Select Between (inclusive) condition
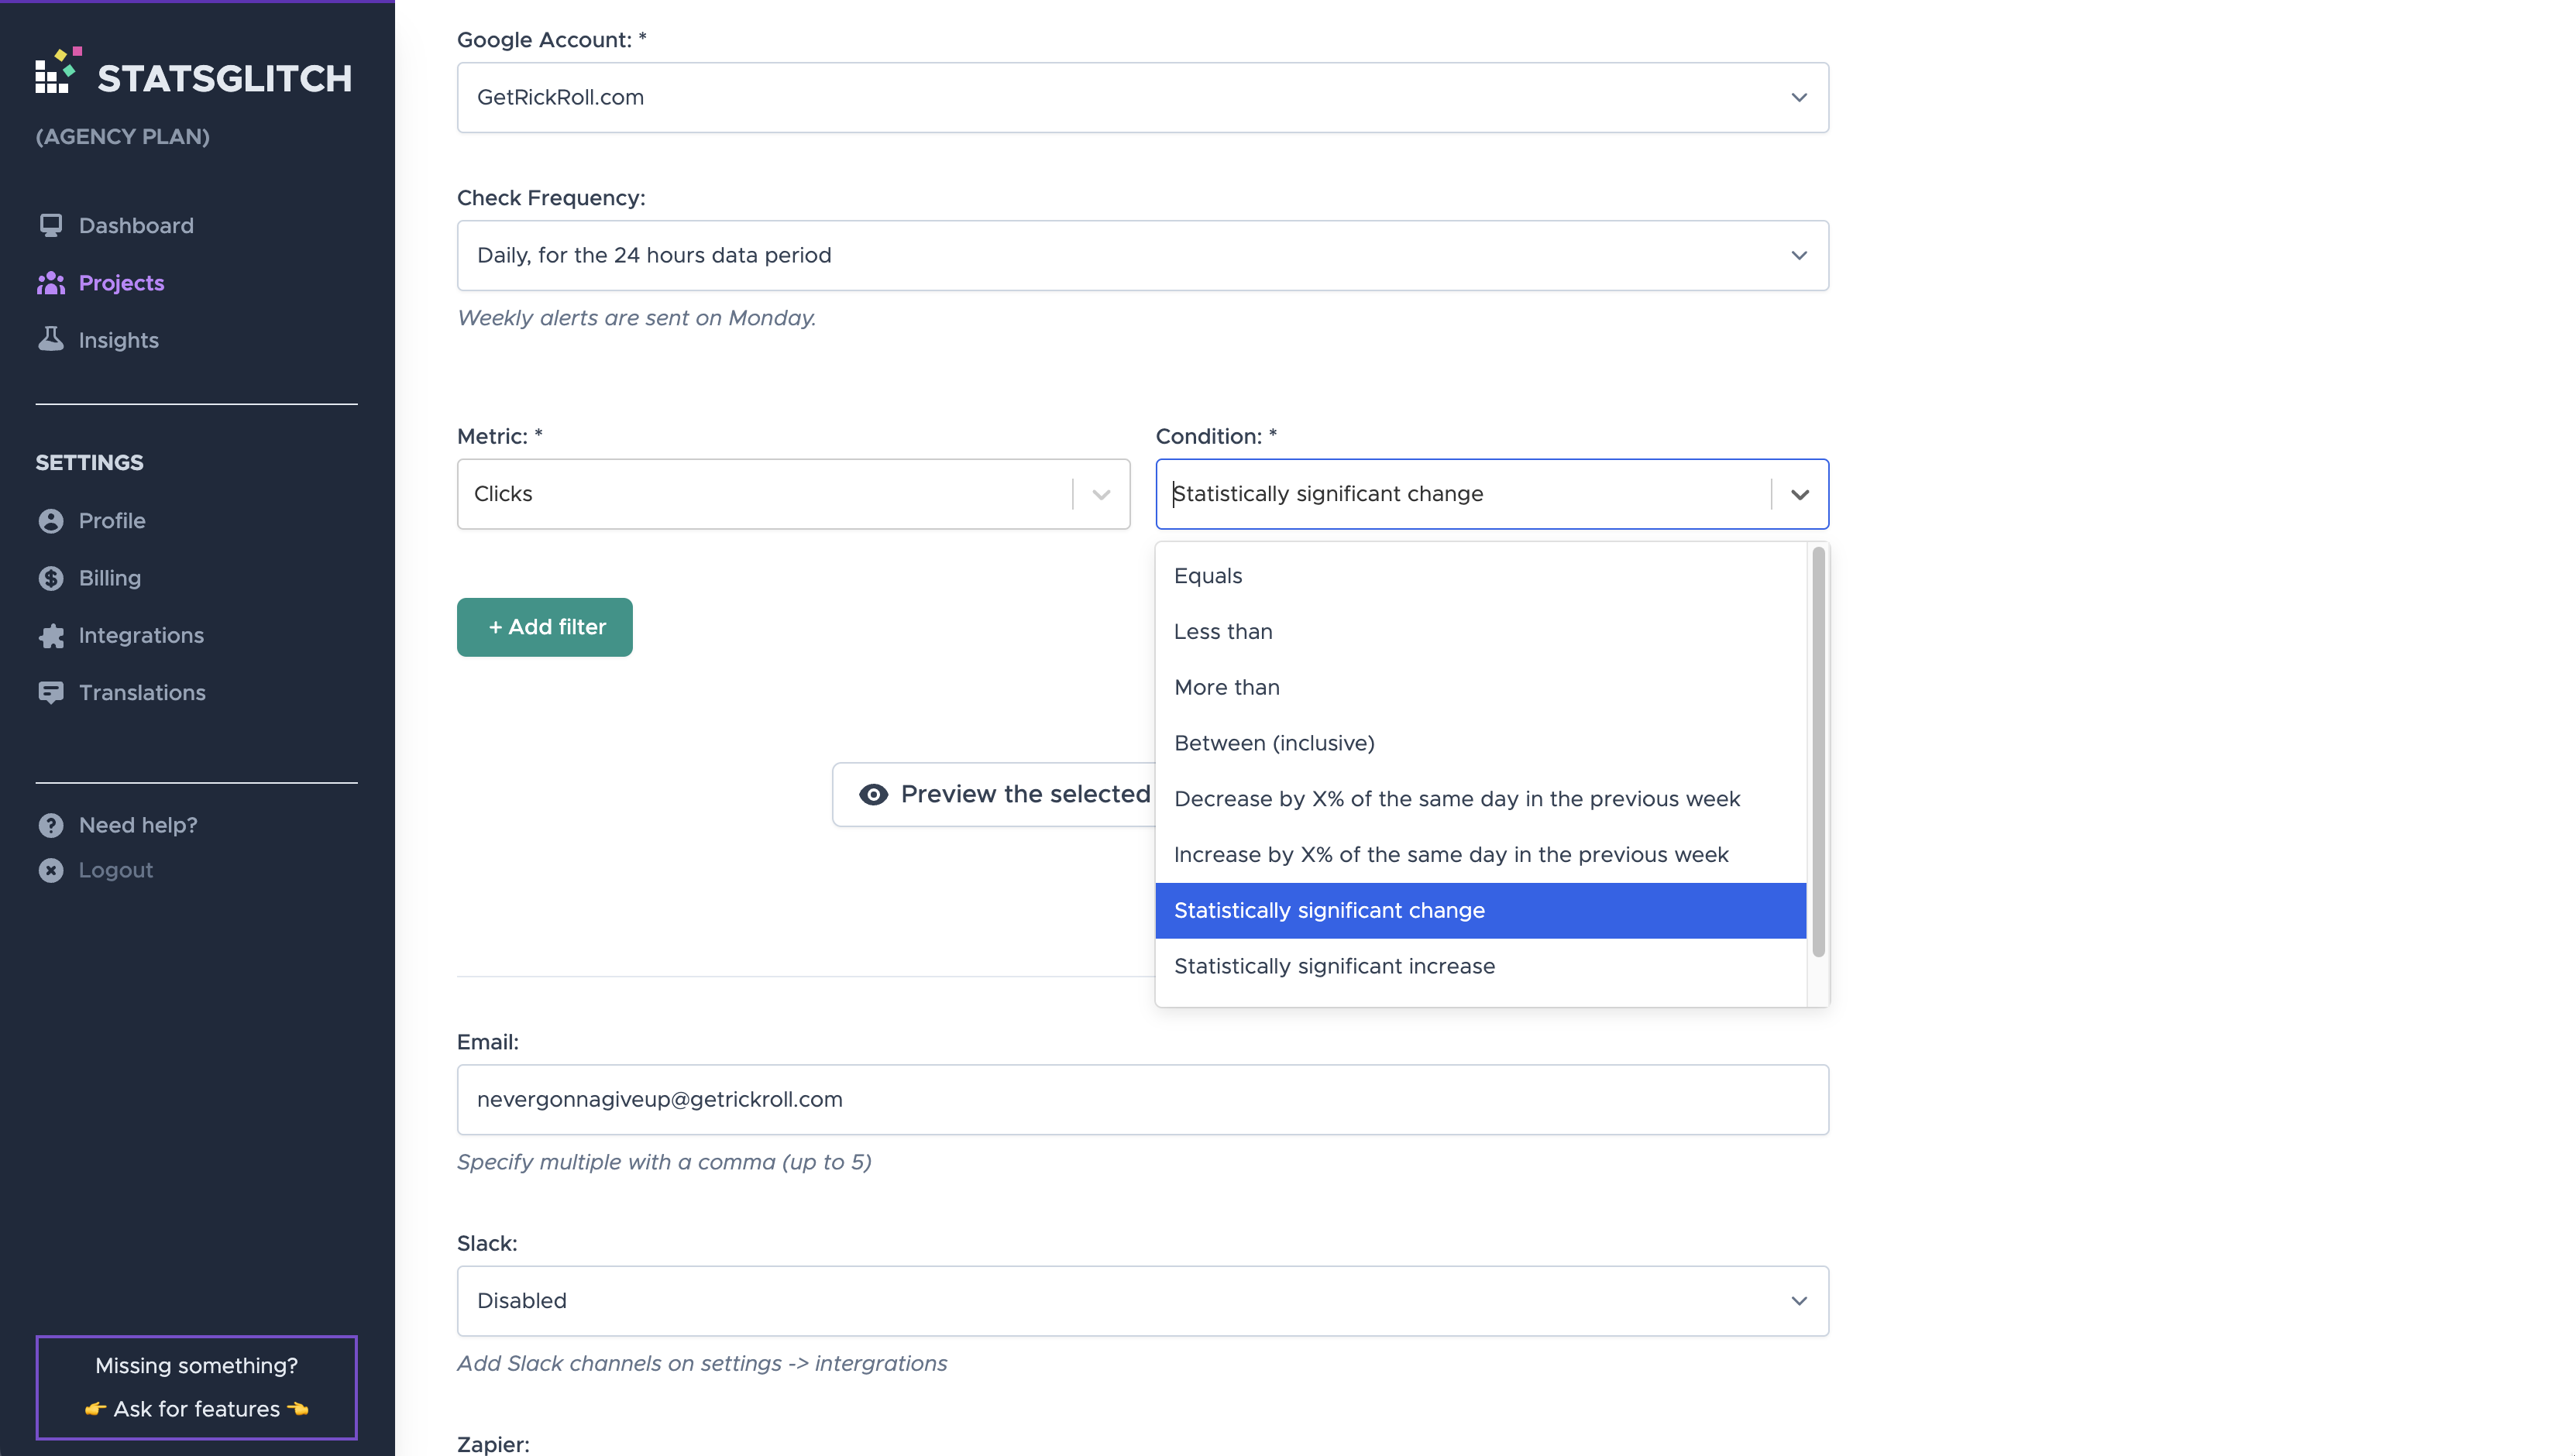The width and height of the screenshot is (2575, 1456). pos(1480,743)
